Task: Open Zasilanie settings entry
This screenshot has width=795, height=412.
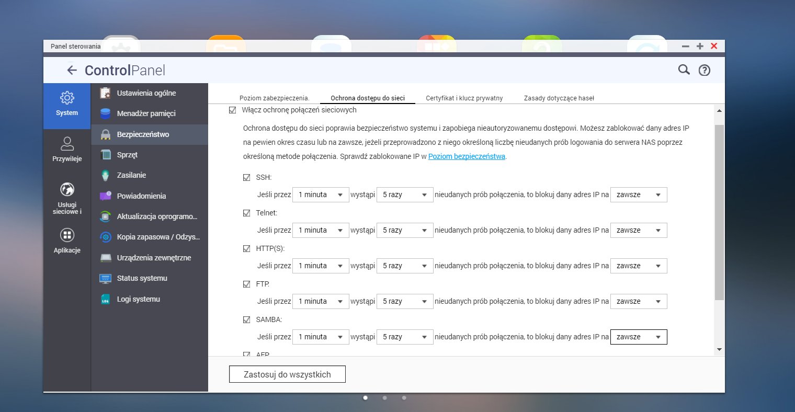Action: (150, 175)
